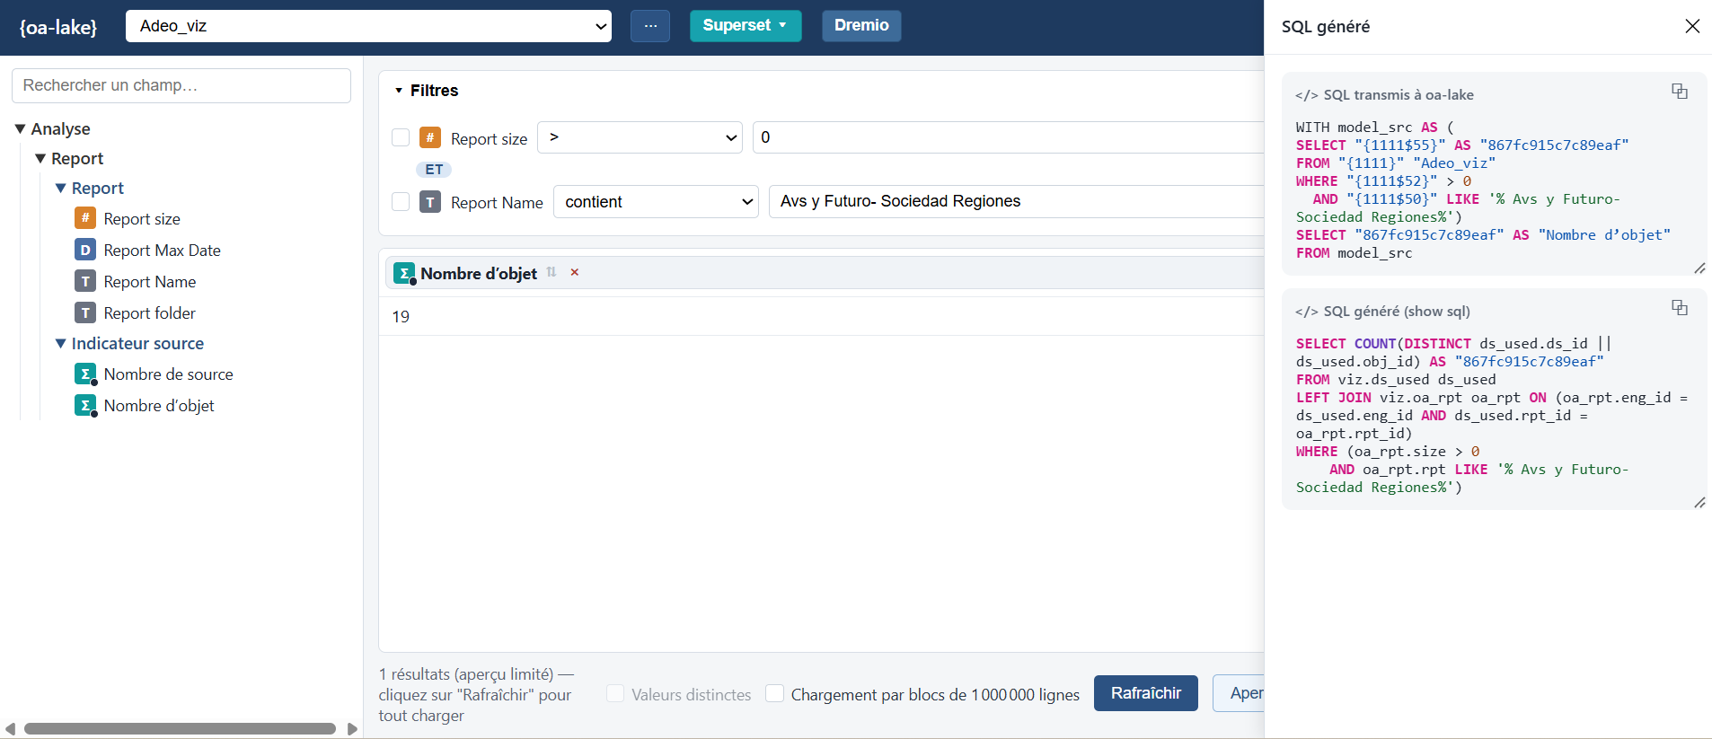Click the text icon beside Report folder
1712x739 pixels.
85,312
